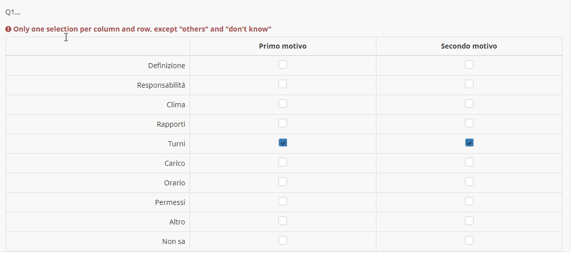Viewport: 573px width, 254px height.
Task: Tick Responsabilitá in Secondo motivo column
Action: pos(469,84)
